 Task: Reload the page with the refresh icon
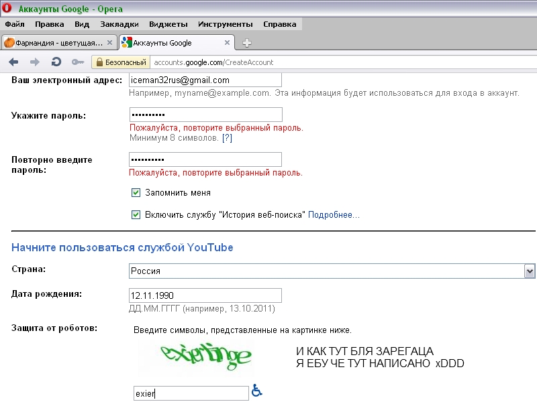[56, 62]
